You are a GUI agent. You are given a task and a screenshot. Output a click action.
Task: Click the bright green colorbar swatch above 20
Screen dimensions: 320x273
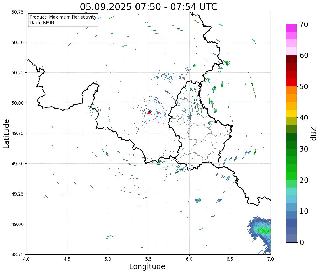coord(291,176)
